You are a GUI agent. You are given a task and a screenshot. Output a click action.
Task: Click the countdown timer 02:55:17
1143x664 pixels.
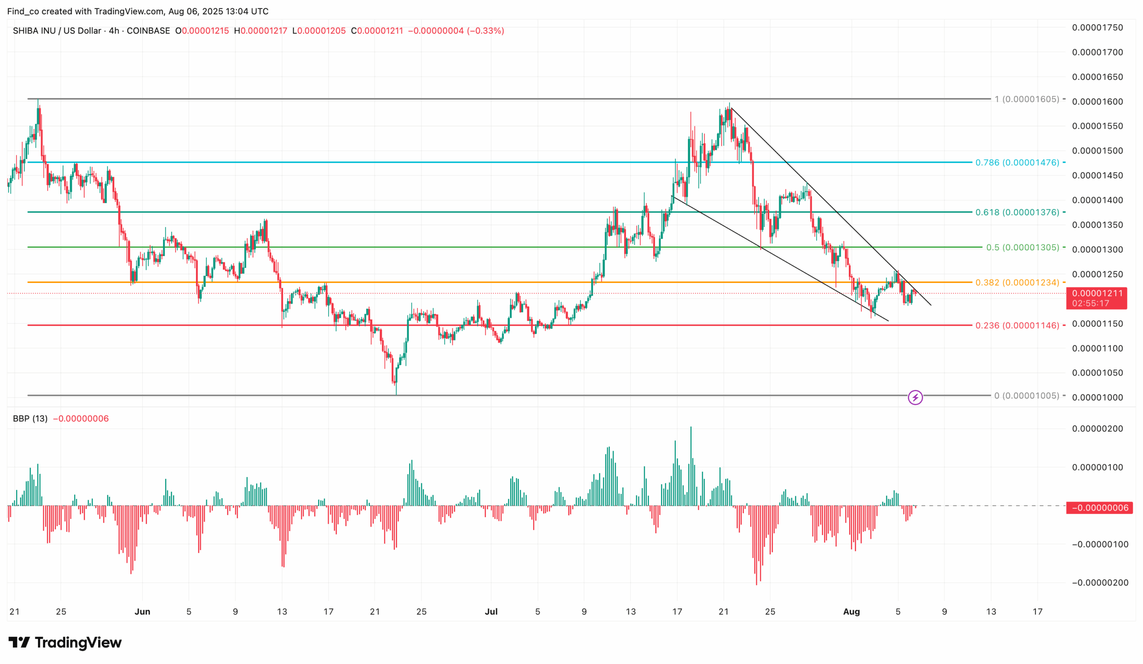(1091, 303)
